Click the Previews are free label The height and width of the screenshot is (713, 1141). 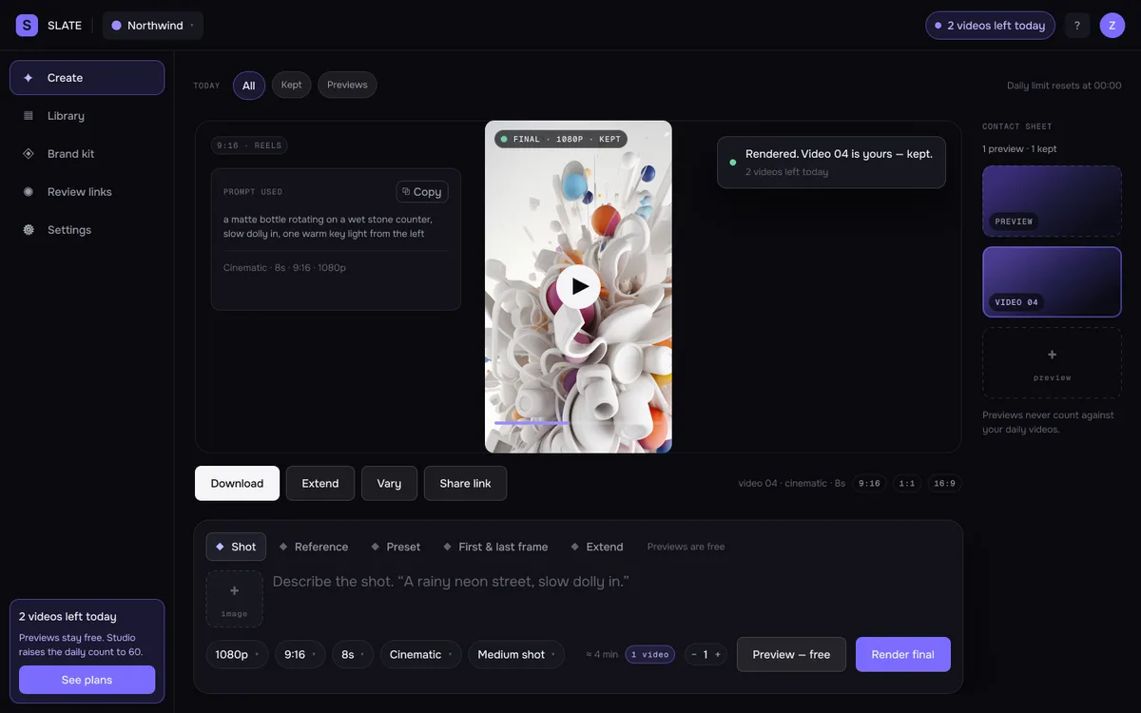[686, 547]
